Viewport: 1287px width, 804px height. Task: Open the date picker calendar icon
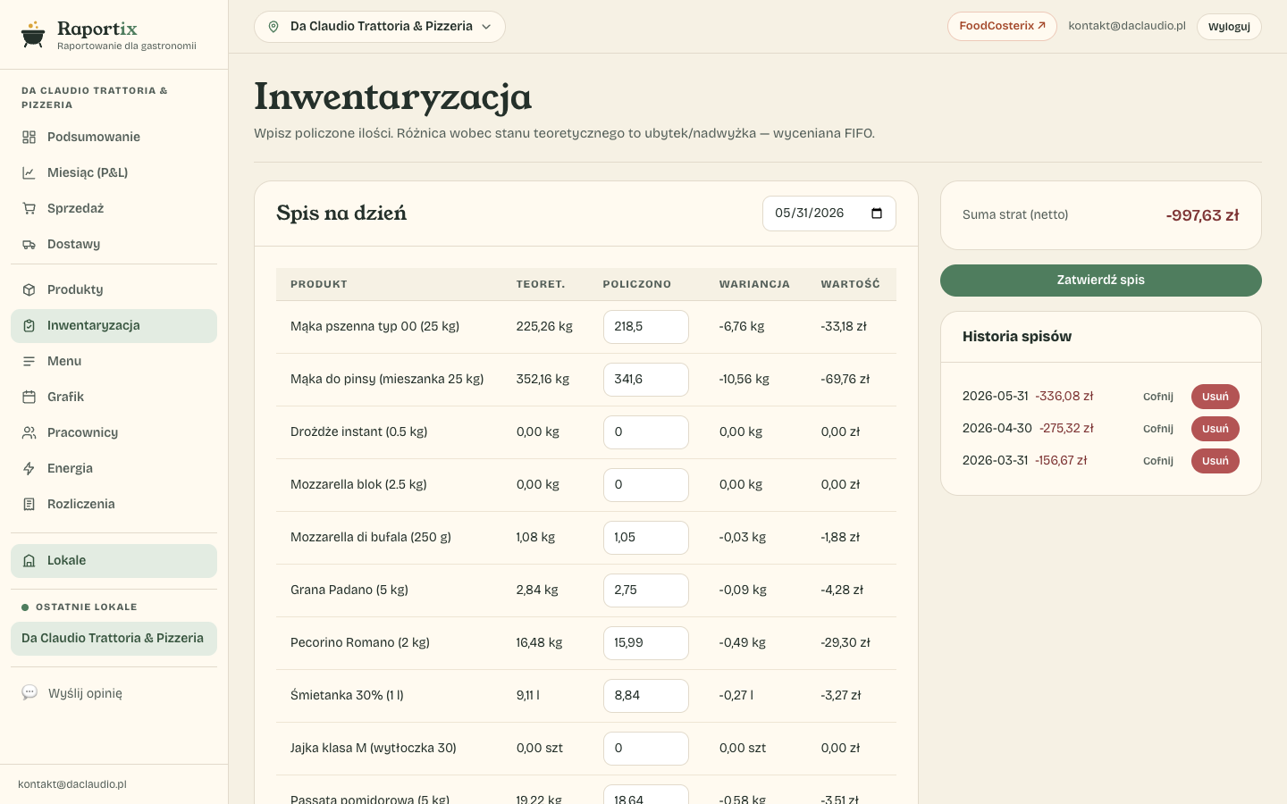pos(877,214)
